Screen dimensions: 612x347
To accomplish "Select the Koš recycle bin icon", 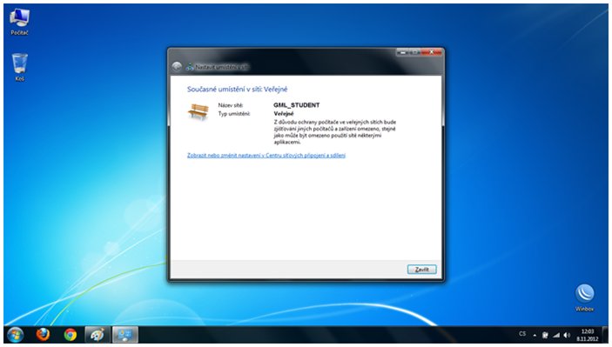I will (x=19, y=67).
